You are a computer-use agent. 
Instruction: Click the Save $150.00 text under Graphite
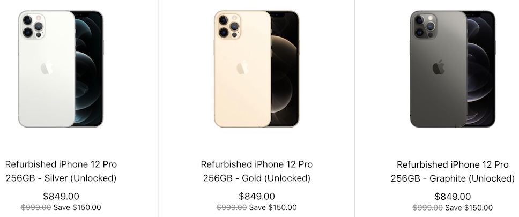tap(469, 208)
